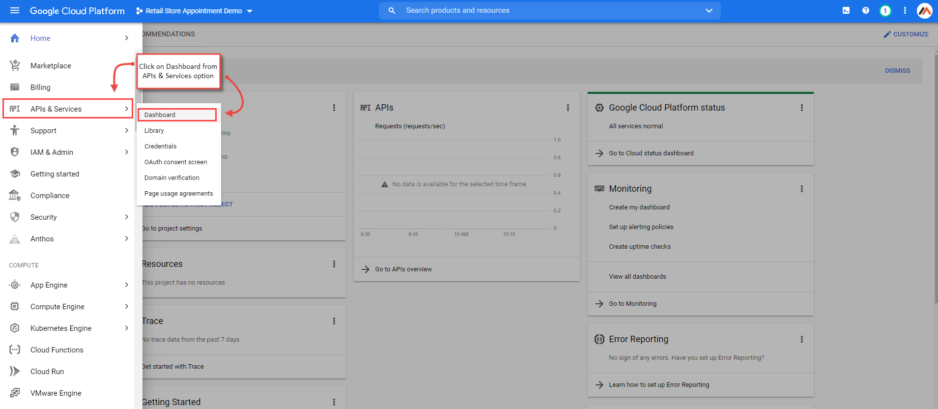The width and height of the screenshot is (938, 409).
Task: Click Create my dashboard link
Action: coord(639,207)
